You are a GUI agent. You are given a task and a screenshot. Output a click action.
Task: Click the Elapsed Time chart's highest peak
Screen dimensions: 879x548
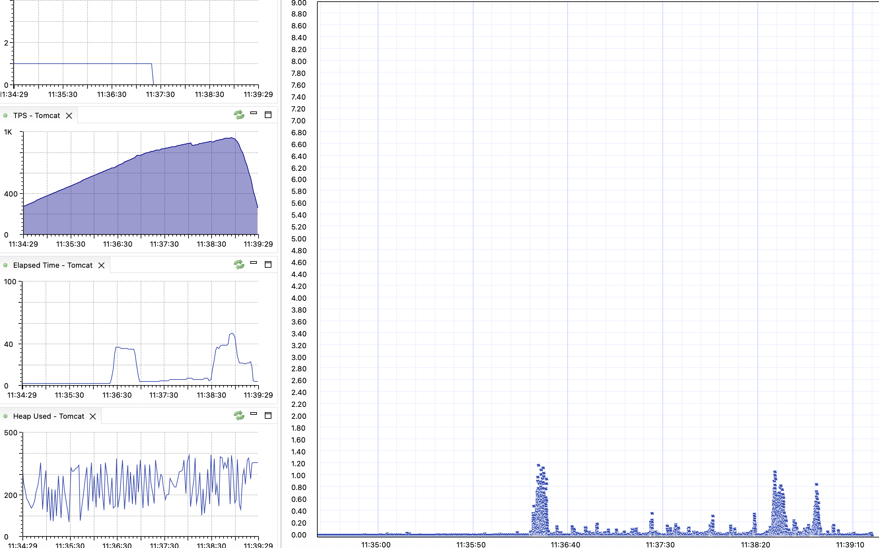231,333
